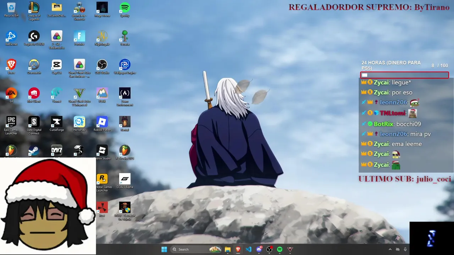The image size is (454, 255).
Task: Open the Recycle Bin desktop icon
Action: click(11, 10)
